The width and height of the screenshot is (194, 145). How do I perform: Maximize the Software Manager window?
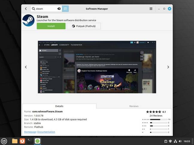click(164, 9)
